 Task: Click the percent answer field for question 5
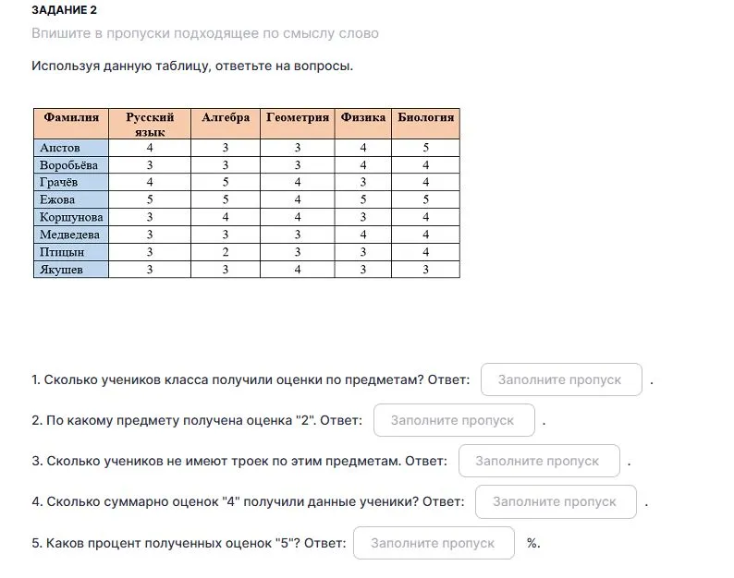pyautogui.click(x=433, y=543)
